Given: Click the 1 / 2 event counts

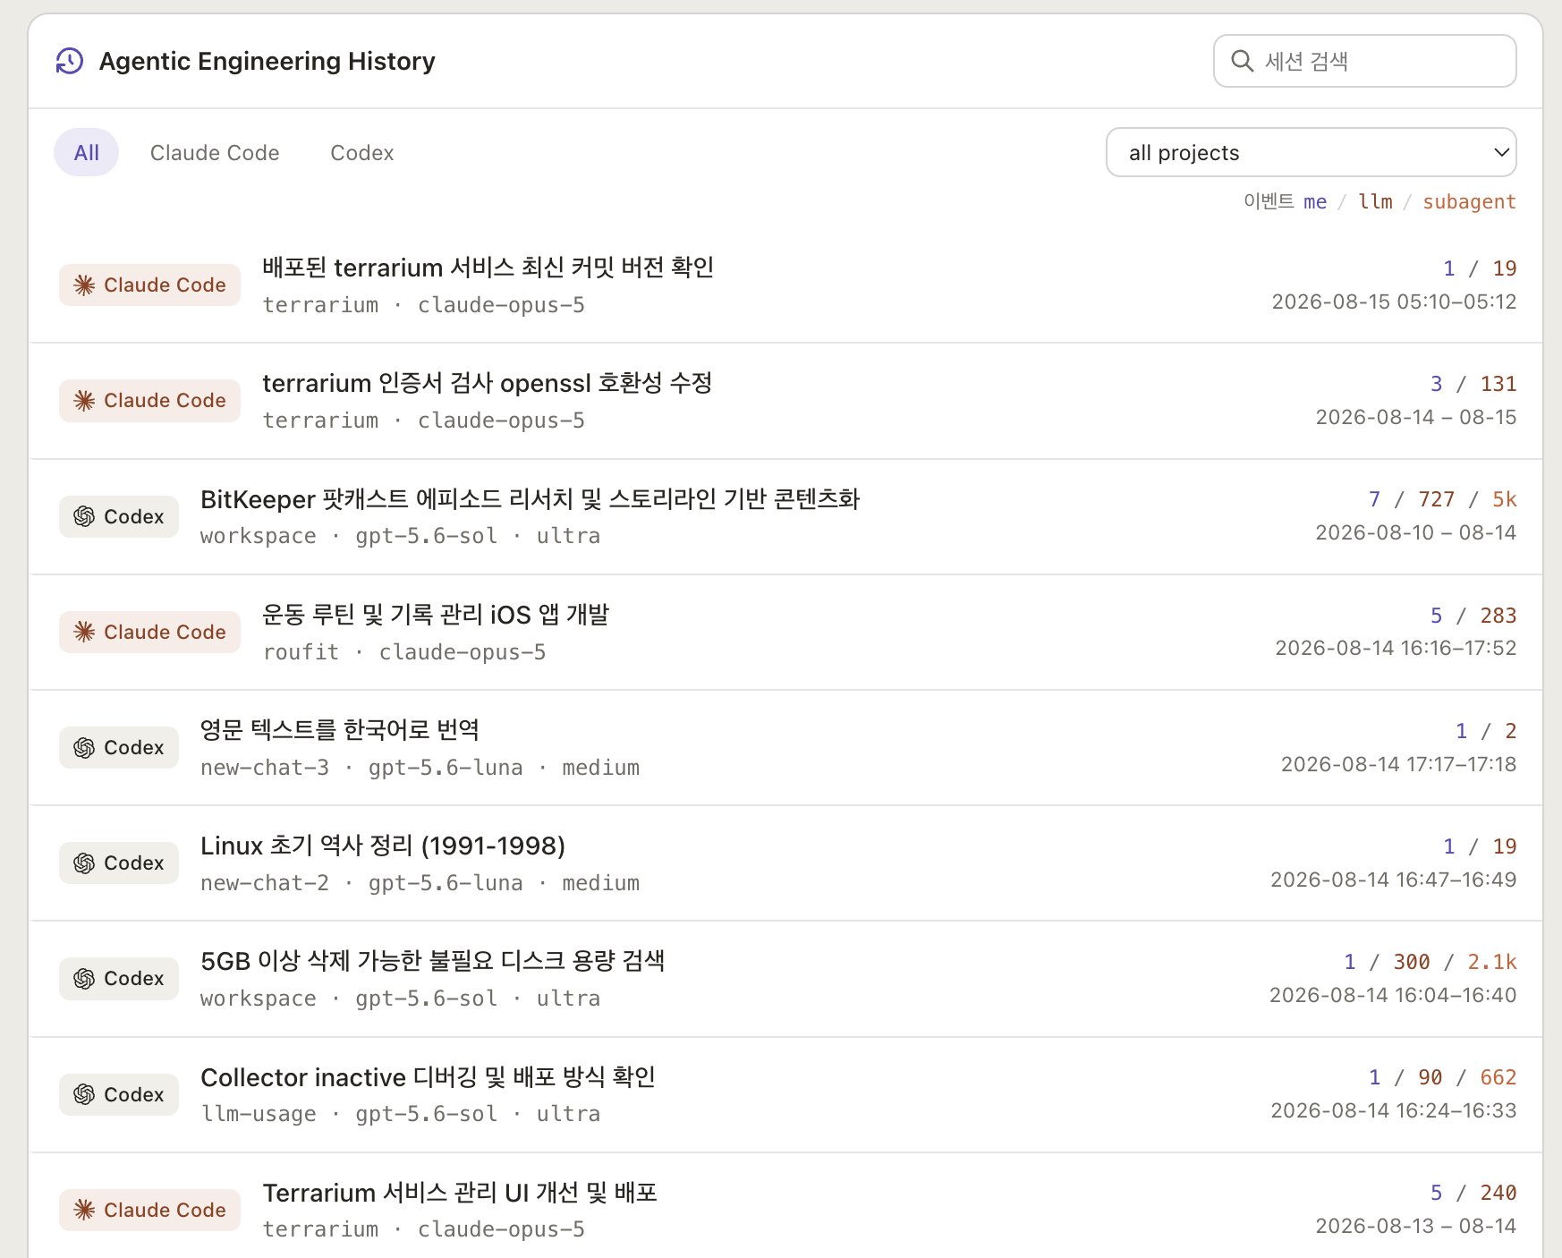Looking at the screenshot, I should point(1485,731).
